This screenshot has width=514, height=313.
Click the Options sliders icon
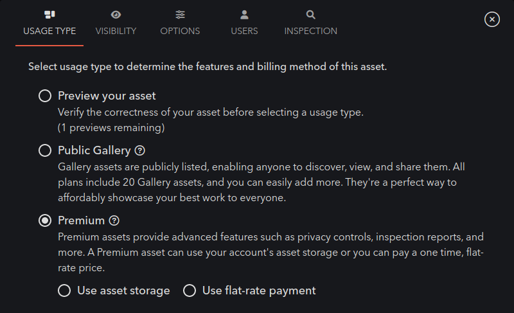coord(180,15)
